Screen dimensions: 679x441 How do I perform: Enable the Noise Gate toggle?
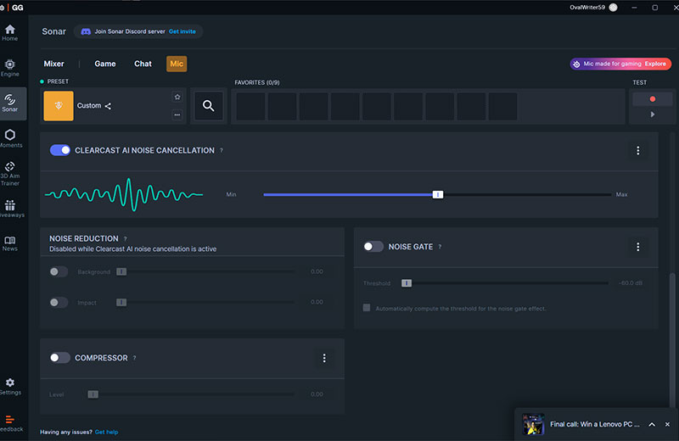(x=373, y=247)
